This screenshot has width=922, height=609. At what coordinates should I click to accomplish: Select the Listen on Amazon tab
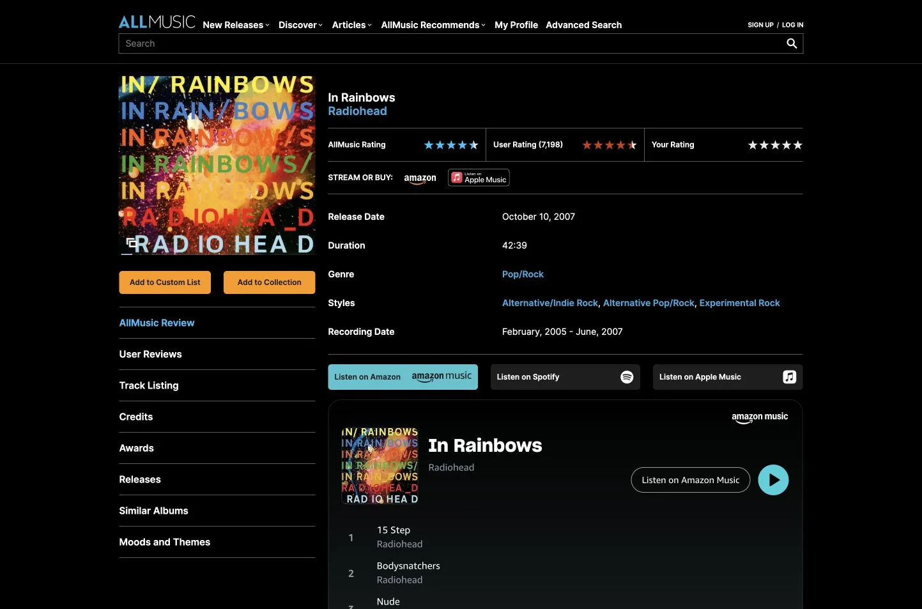click(403, 377)
